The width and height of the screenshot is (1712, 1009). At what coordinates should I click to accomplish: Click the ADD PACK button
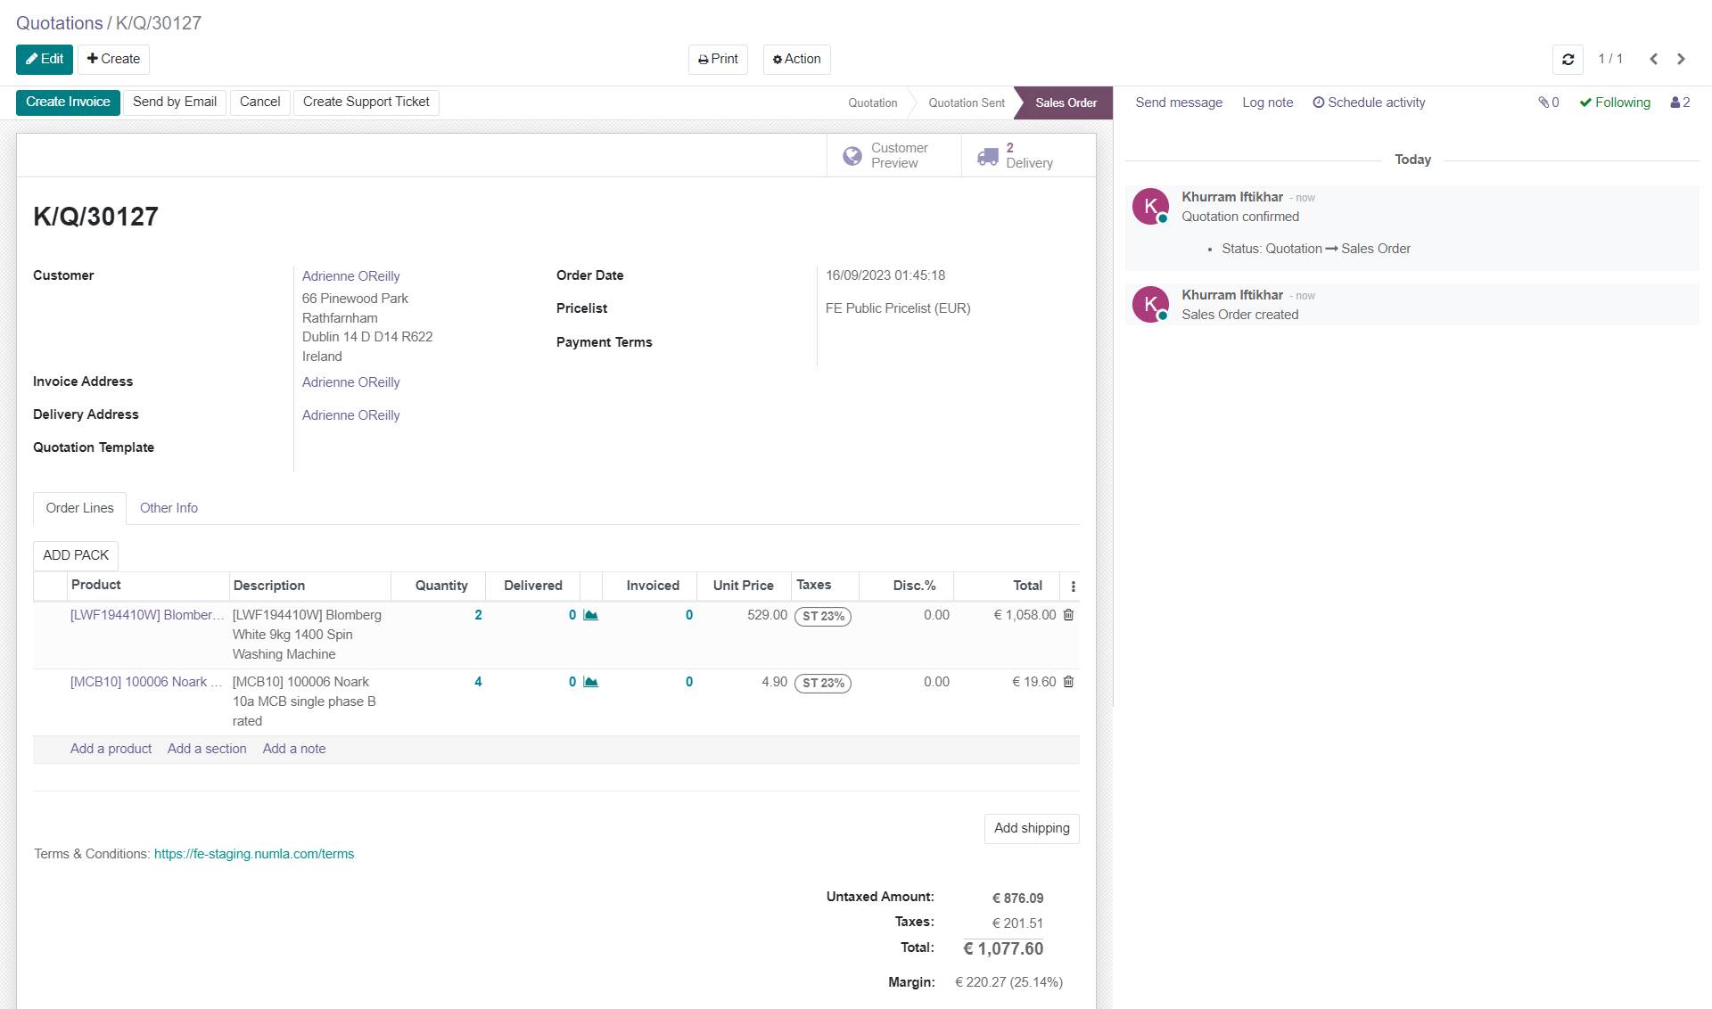(76, 555)
